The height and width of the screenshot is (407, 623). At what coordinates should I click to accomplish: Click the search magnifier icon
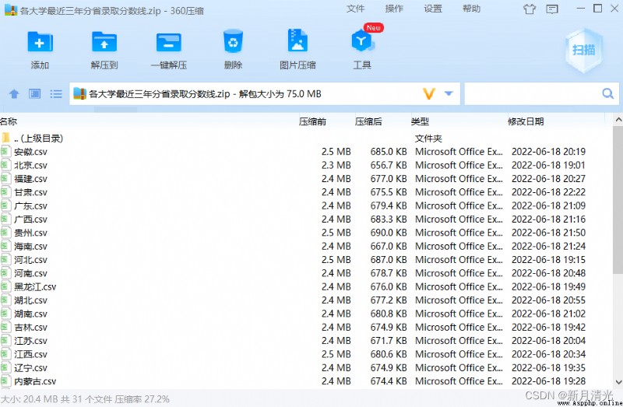(x=607, y=93)
